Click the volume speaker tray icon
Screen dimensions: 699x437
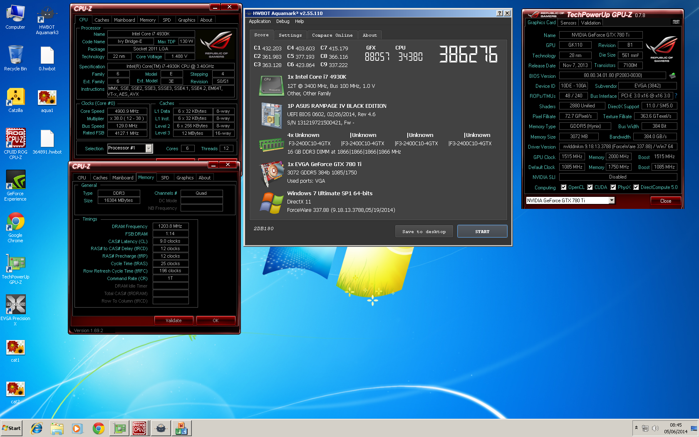(655, 428)
